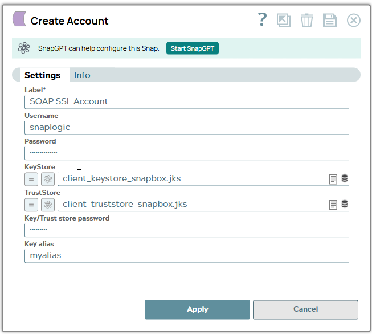Close the Create Account dialog
Viewport: 372px width, 334px height.
click(354, 20)
